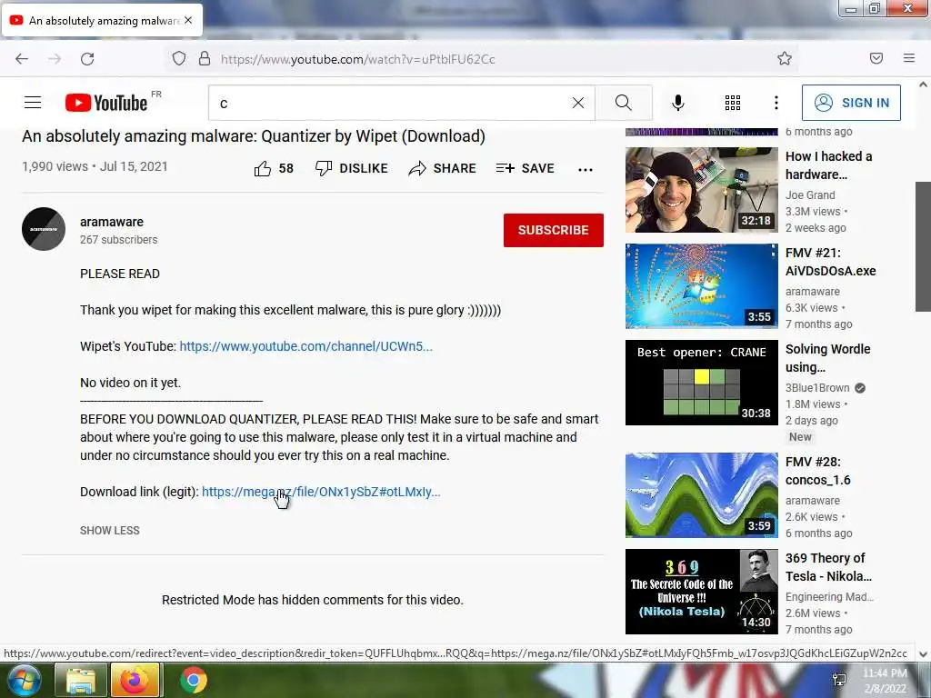Viewport: 931px width, 698px height.
Task: Close the YouTube browser tab
Action: point(188,20)
